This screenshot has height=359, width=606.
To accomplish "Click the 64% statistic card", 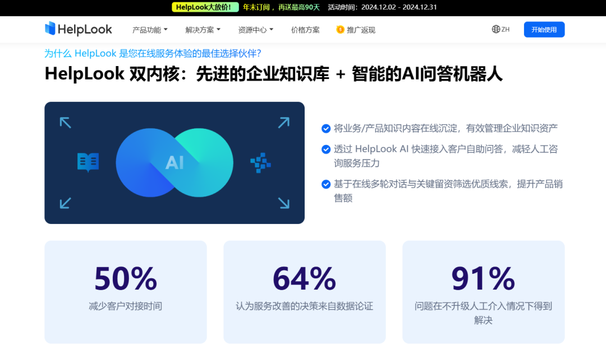I will pos(305,292).
